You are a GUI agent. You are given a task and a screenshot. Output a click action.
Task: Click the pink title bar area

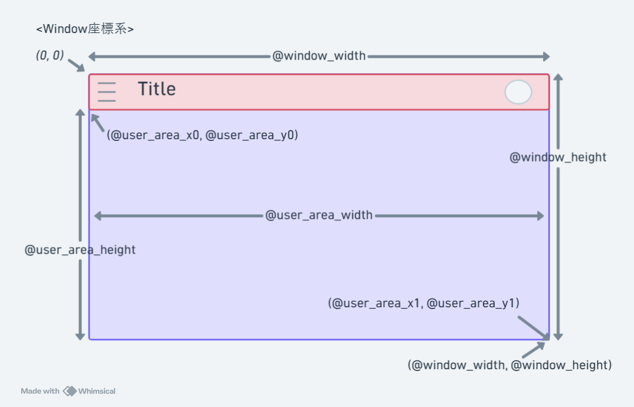tap(319, 92)
